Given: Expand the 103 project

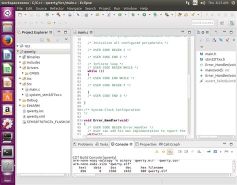Looking at the screenshot, I should (17, 46).
